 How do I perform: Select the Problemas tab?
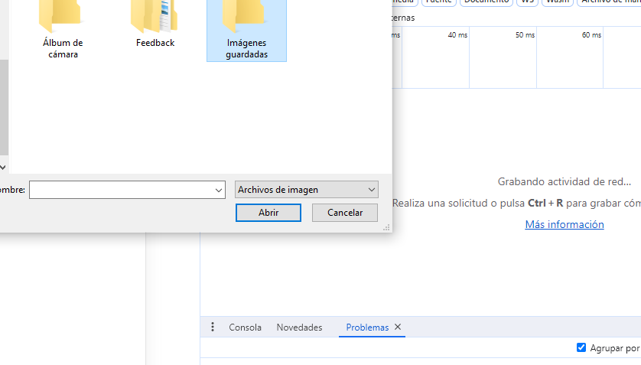(x=367, y=327)
